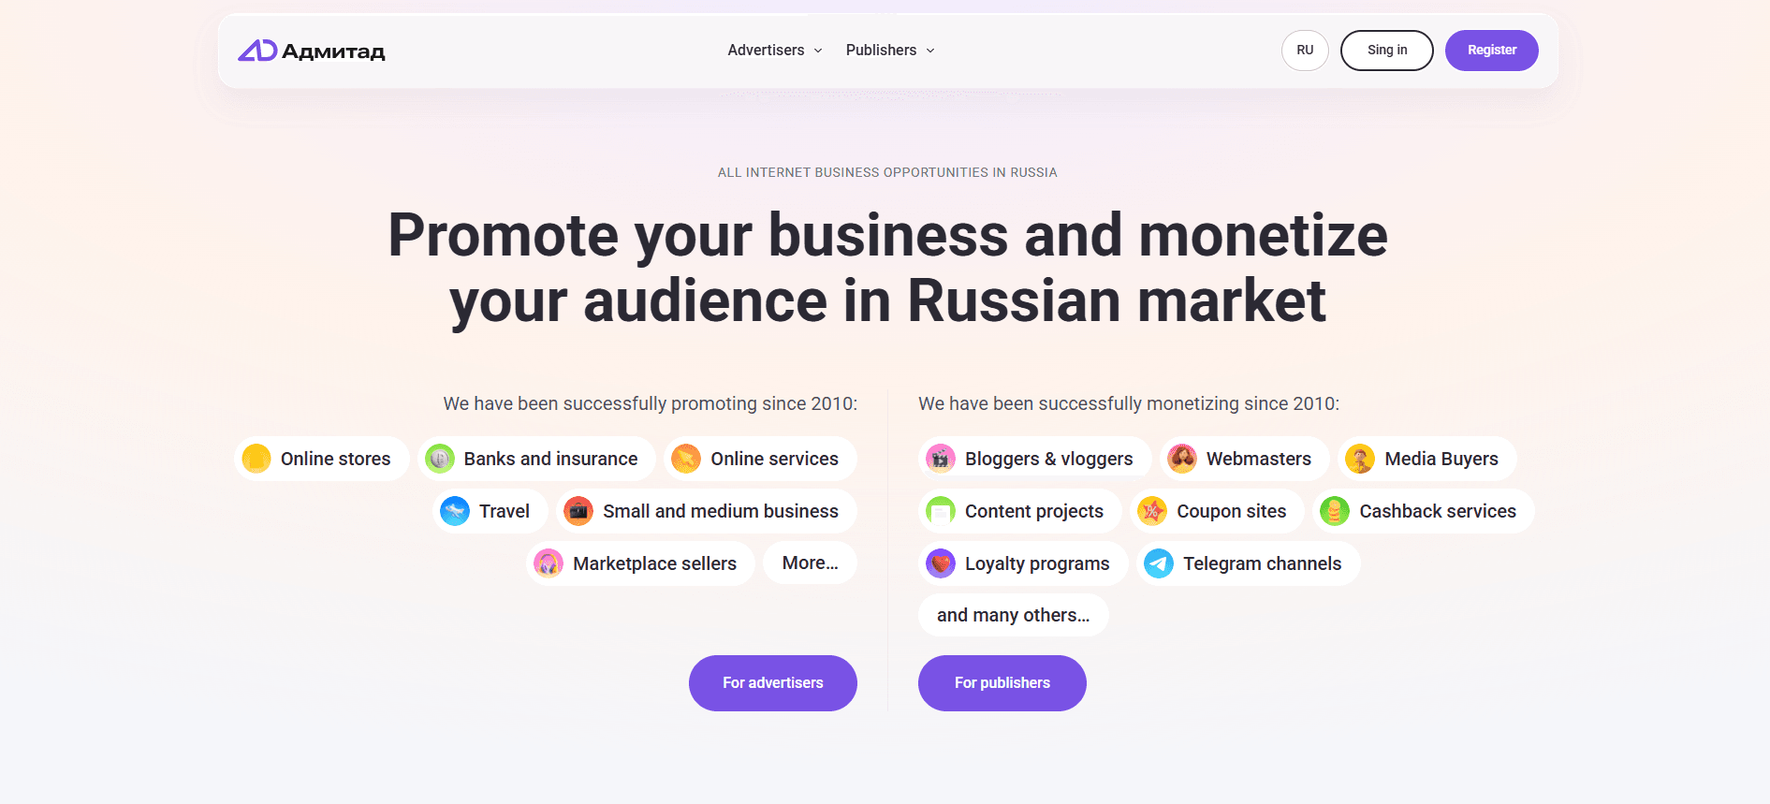Expand the Publishers dropdown chevron
This screenshot has height=804, width=1770.
930,51
